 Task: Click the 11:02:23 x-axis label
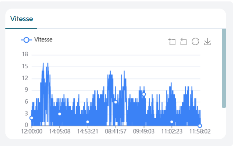tap(172, 131)
